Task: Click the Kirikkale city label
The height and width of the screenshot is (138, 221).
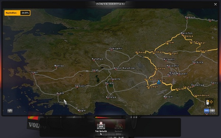Action: [x=158, y=52]
